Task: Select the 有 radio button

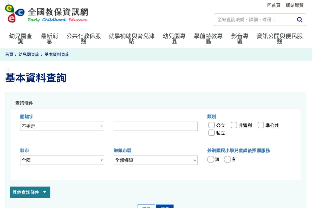Action: click(x=227, y=159)
